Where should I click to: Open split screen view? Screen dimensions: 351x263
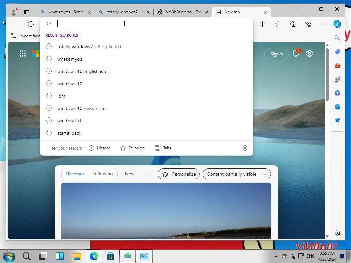pos(262,24)
